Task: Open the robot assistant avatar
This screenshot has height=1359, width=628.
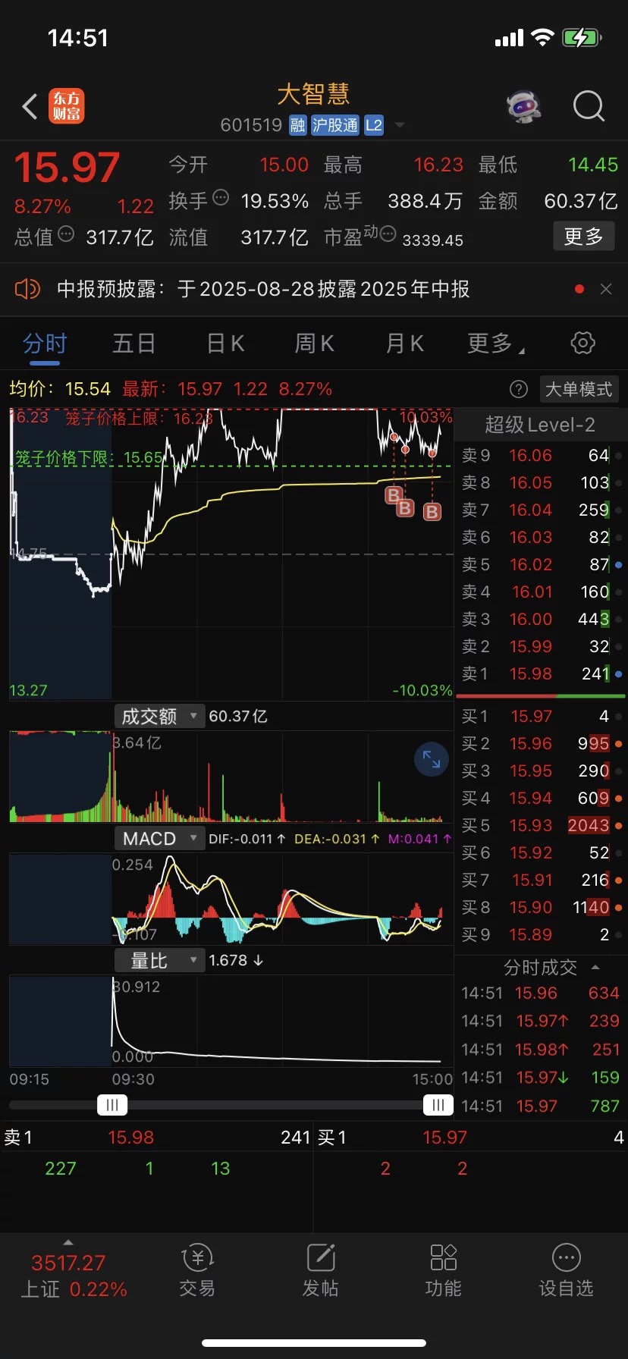Action: 524,107
